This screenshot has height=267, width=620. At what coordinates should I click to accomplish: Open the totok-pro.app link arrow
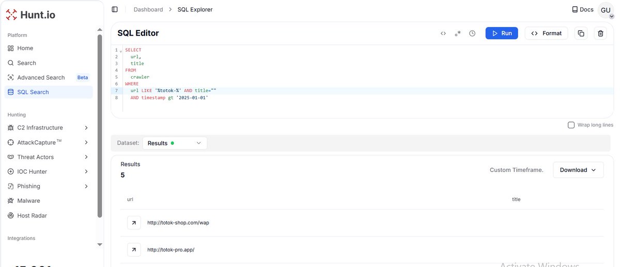(x=134, y=249)
